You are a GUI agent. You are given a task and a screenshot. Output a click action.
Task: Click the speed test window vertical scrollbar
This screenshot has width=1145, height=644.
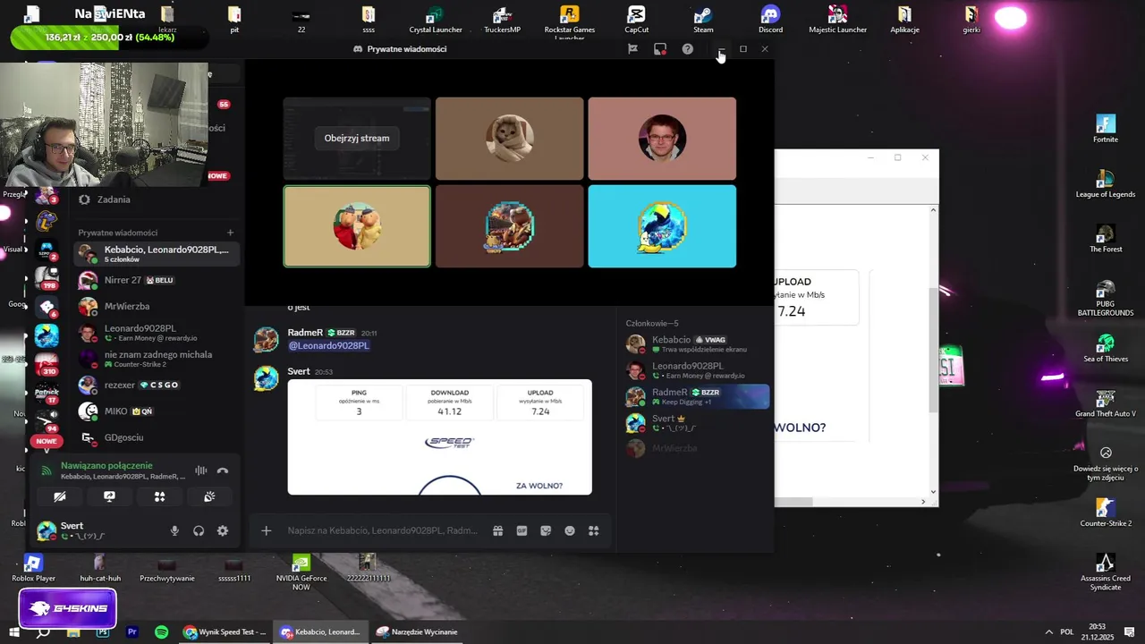coord(933,349)
